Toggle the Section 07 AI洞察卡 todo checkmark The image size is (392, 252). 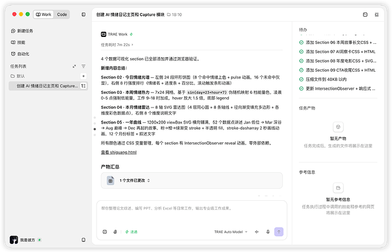click(301, 52)
